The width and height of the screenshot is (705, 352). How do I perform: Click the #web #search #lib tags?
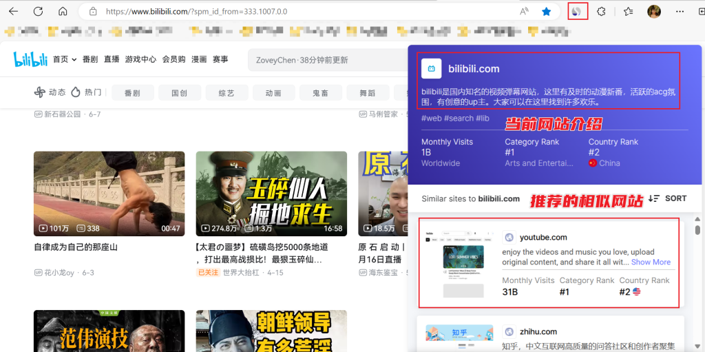click(455, 118)
